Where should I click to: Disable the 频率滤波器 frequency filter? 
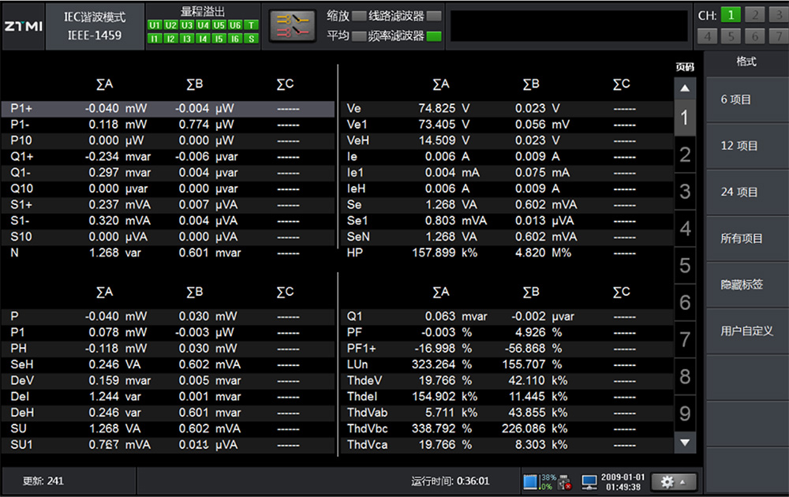pyautogui.click(x=433, y=36)
